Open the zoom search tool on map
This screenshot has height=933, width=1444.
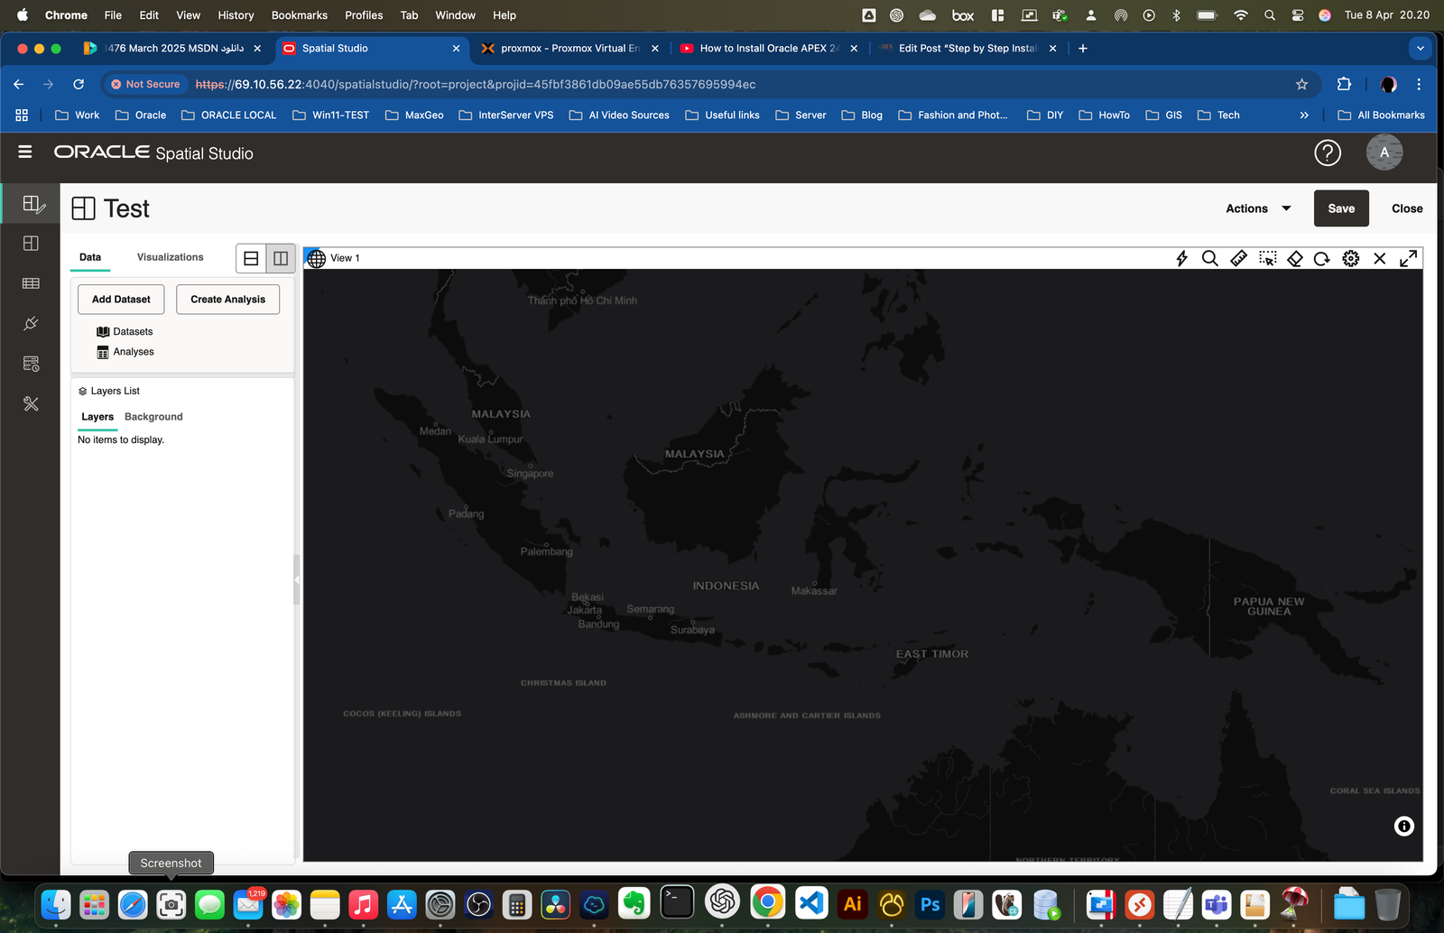click(x=1210, y=258)
